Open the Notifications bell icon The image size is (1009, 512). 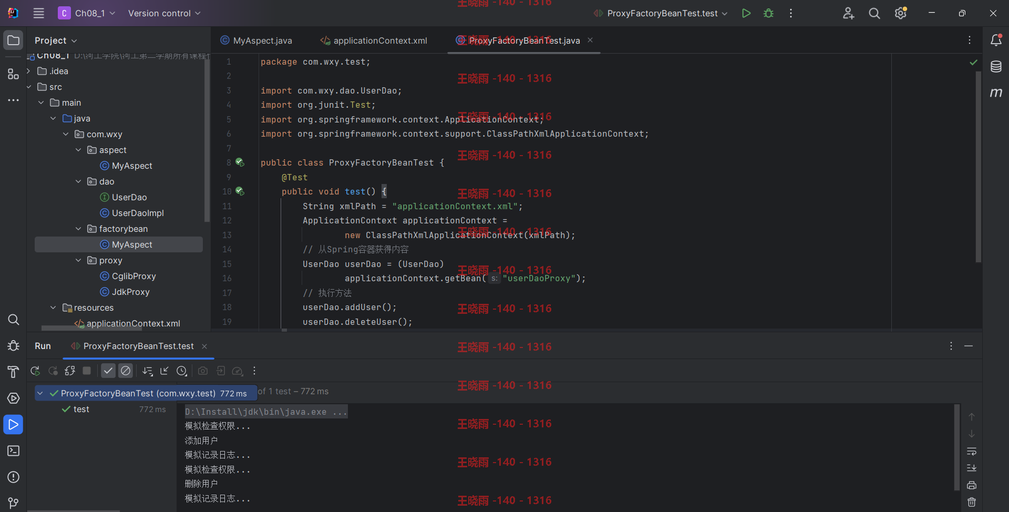click(x=996, y=40)
